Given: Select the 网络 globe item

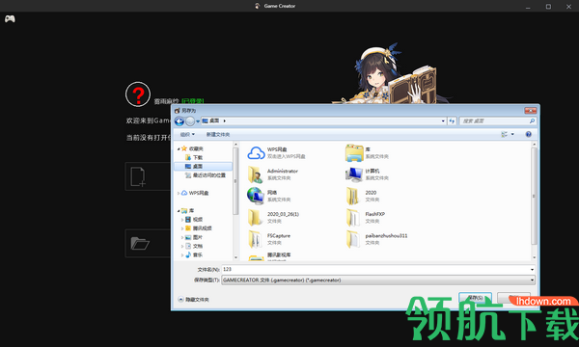Looking at the screenshot, I should tap(269, 196).
